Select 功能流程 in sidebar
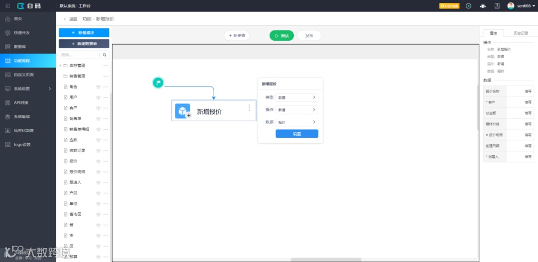Screen dimensions: 538x262 click(x=28, y=61)
